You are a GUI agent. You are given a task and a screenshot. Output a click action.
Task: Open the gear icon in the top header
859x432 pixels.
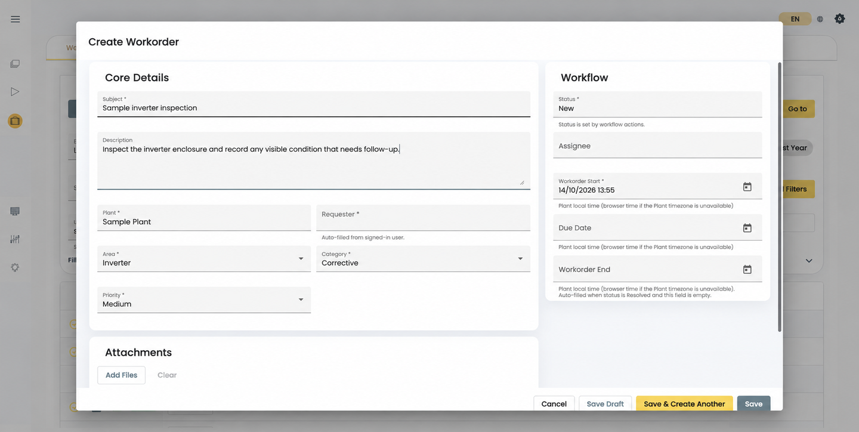point(840,19)
